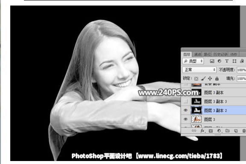Select layer name 图层 3 副本 2
Viewport: 246px width, 164px height.
coord(215,110)
